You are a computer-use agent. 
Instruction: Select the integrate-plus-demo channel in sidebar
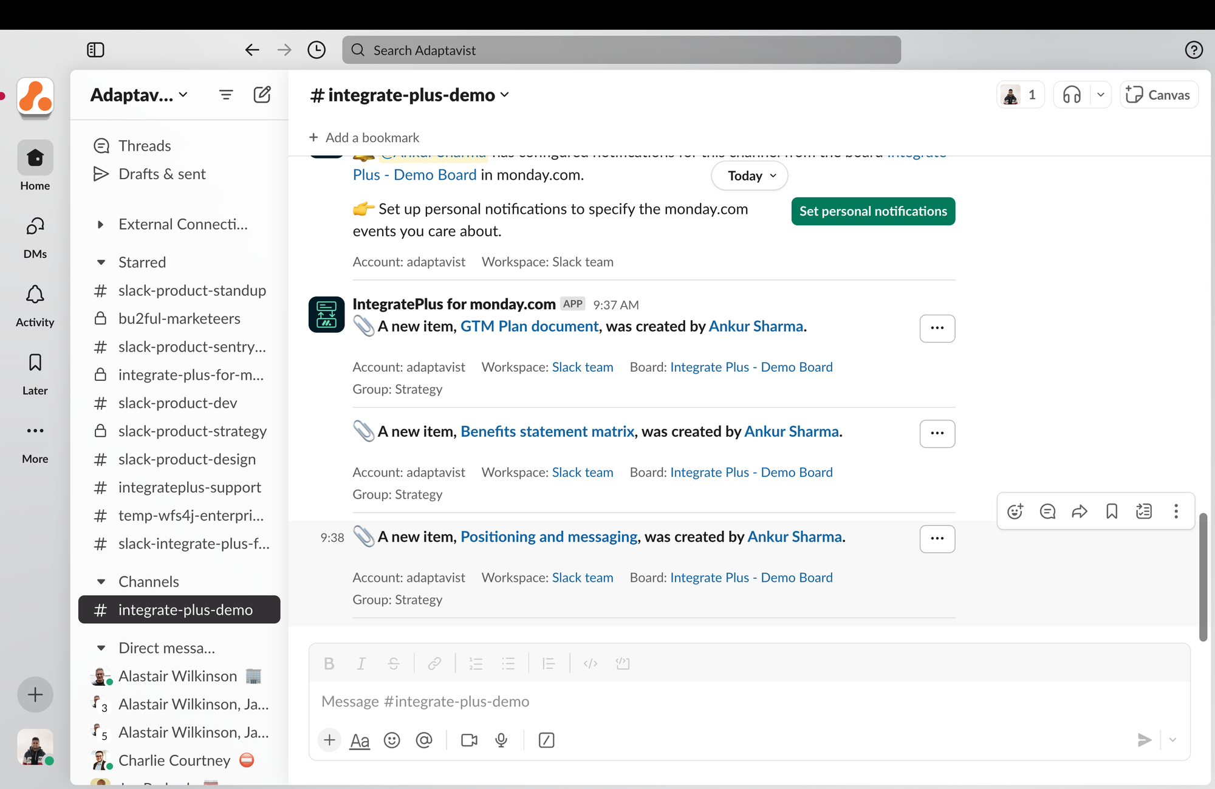pos(179,609)
